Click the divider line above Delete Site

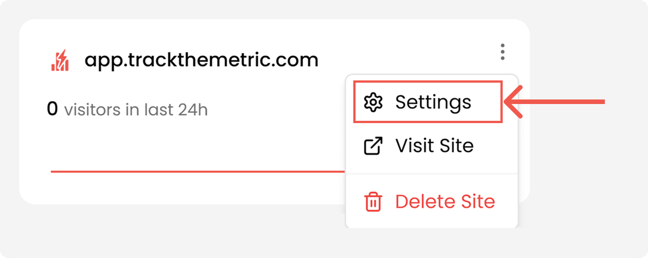tap(431, 174)
